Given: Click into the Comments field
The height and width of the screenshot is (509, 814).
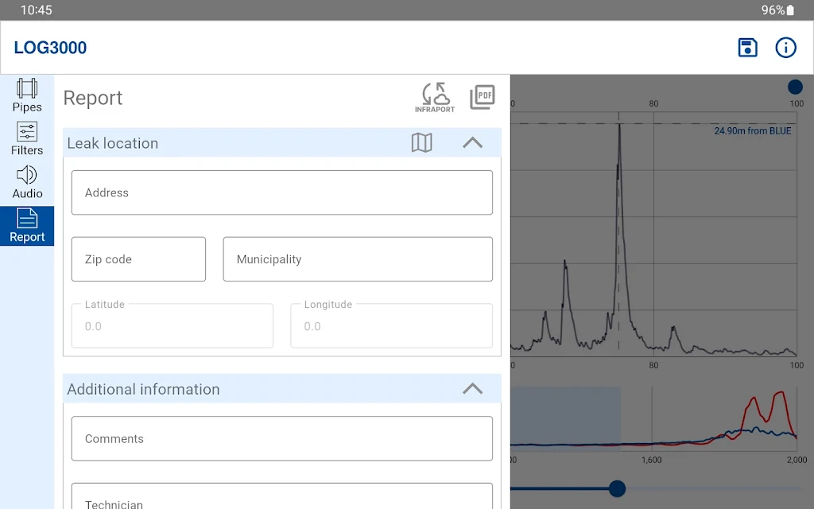Looking at the screenshot, I should (281, 439).
